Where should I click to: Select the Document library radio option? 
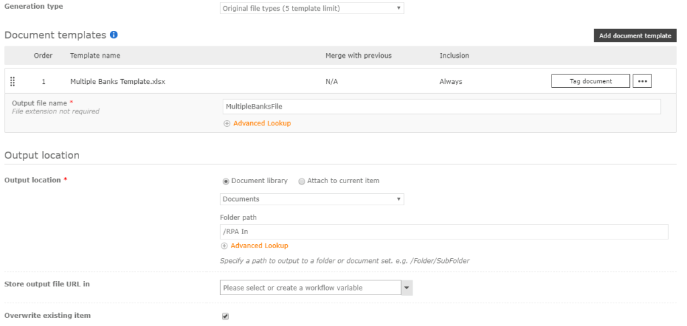225,181
